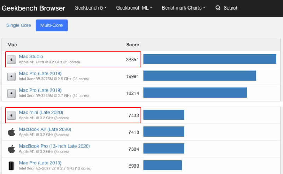Open the Search link in navbar
Viewport: 283px width, 174px height.
(231, 8)
